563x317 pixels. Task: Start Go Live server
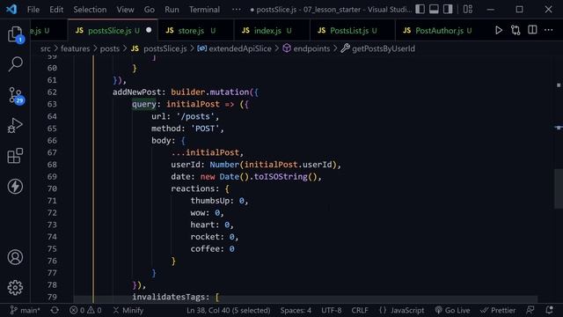click(x=452, y=310)
